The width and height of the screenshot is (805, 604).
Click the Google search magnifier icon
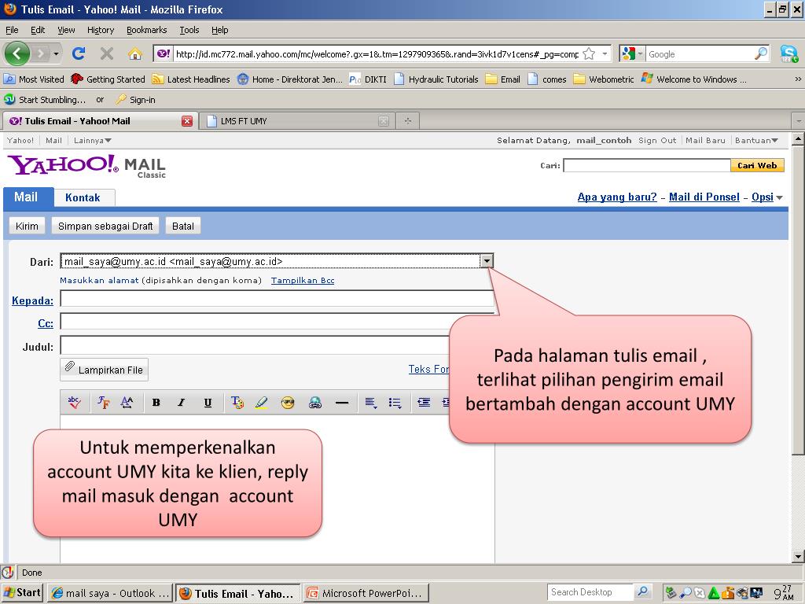point(761,53)
